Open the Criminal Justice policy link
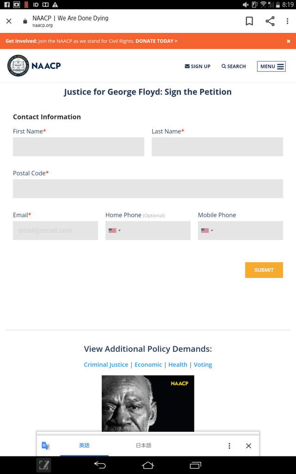 [x=106, y=365]
